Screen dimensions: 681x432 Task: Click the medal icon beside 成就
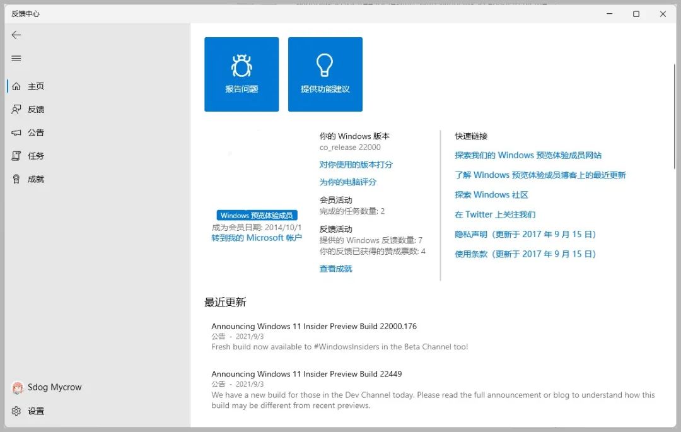click(x=16, y=179)
